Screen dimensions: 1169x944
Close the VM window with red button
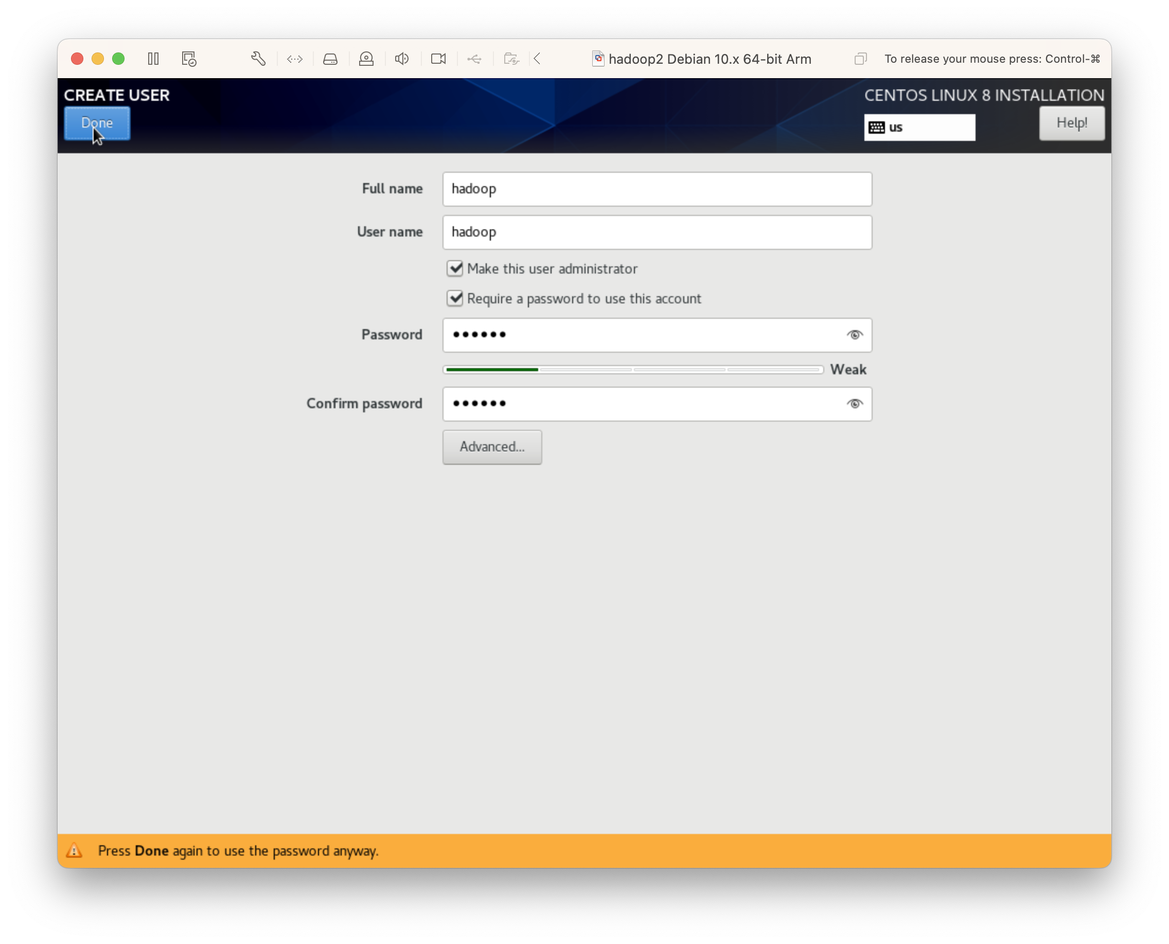click(x=77, y=59)
